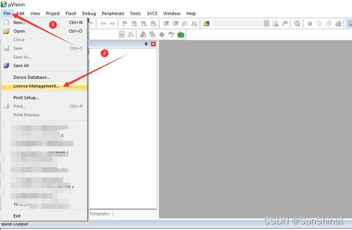The image size is (352, 230).
Task: Open Manage Run-Time Environment diamond icon
Action: (x=162, y=35)
